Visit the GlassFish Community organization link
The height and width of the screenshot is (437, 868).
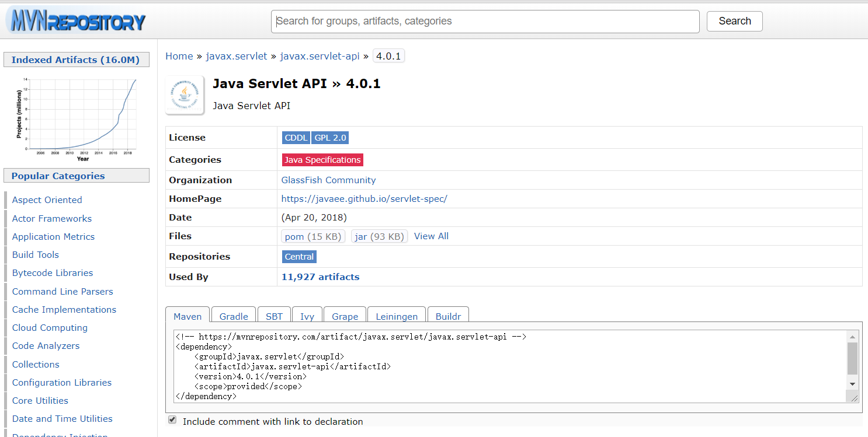coord(328,180)
